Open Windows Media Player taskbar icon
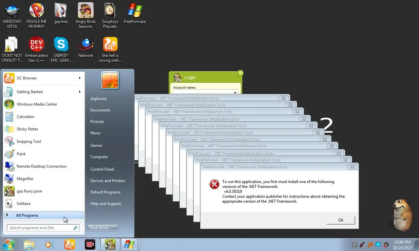Viewport: 419px width, 251px height. click(49, 244)
